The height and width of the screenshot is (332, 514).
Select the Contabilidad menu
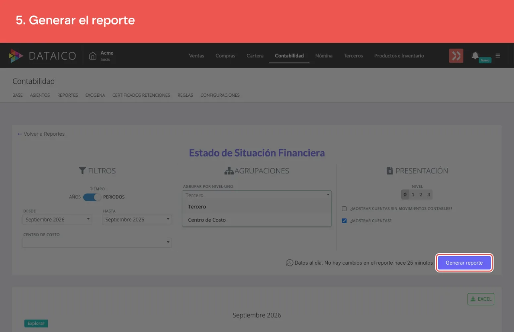289,56
